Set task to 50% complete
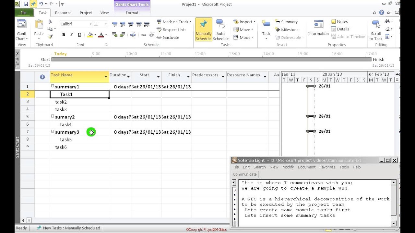This screenshot has height=233, width=415. click(131, 24)
